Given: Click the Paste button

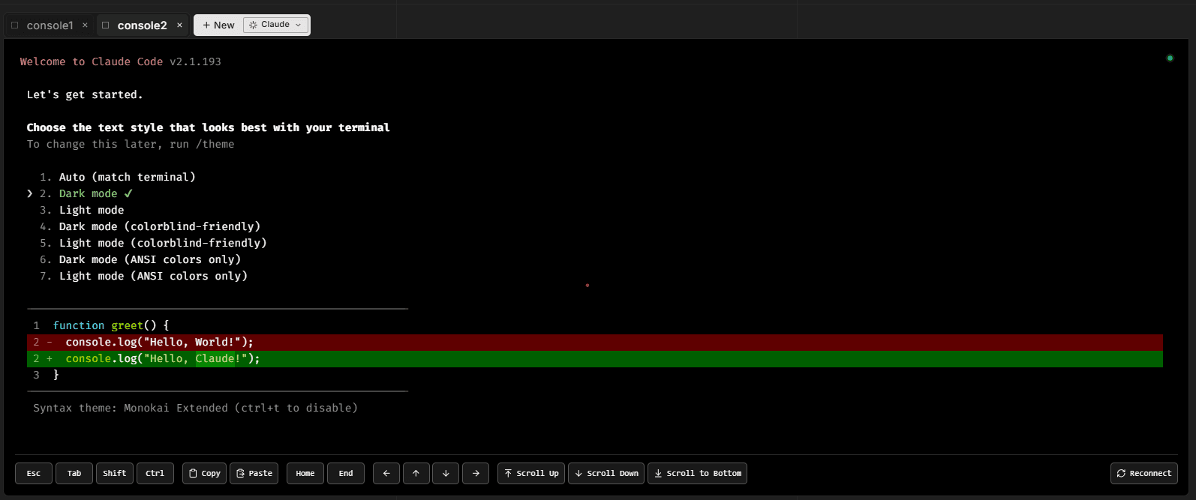Looking at the screenshot, I should (254, 473).
